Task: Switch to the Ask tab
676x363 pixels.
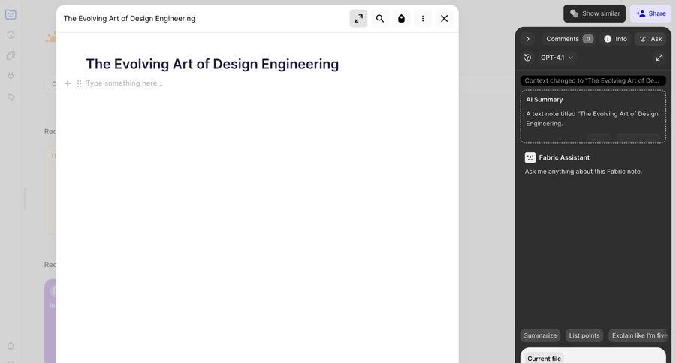Action: coord(650,39)
